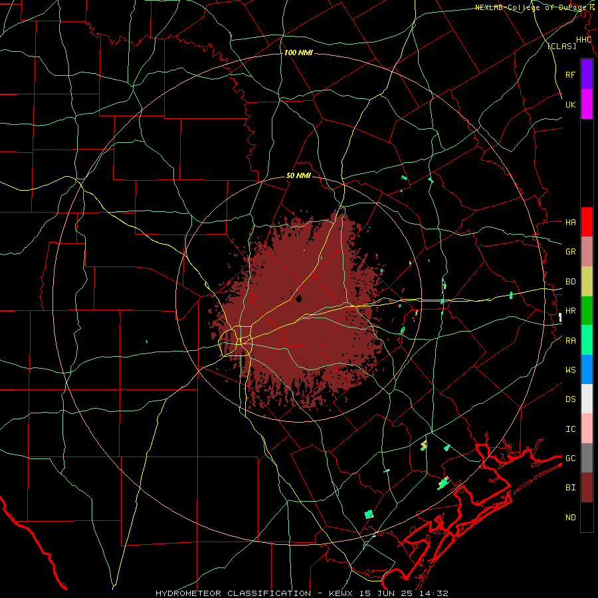Click the 'BI' legend label
This screenshot has width=598, height=598.
coord(571,488)
